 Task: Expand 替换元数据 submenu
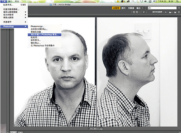(14, 18)
